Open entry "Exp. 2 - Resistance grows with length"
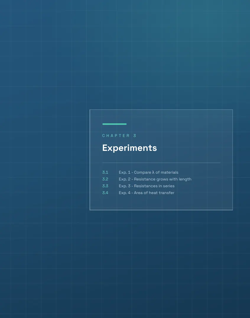This screenshot has height=318, width=250. (x=155, y=179)
